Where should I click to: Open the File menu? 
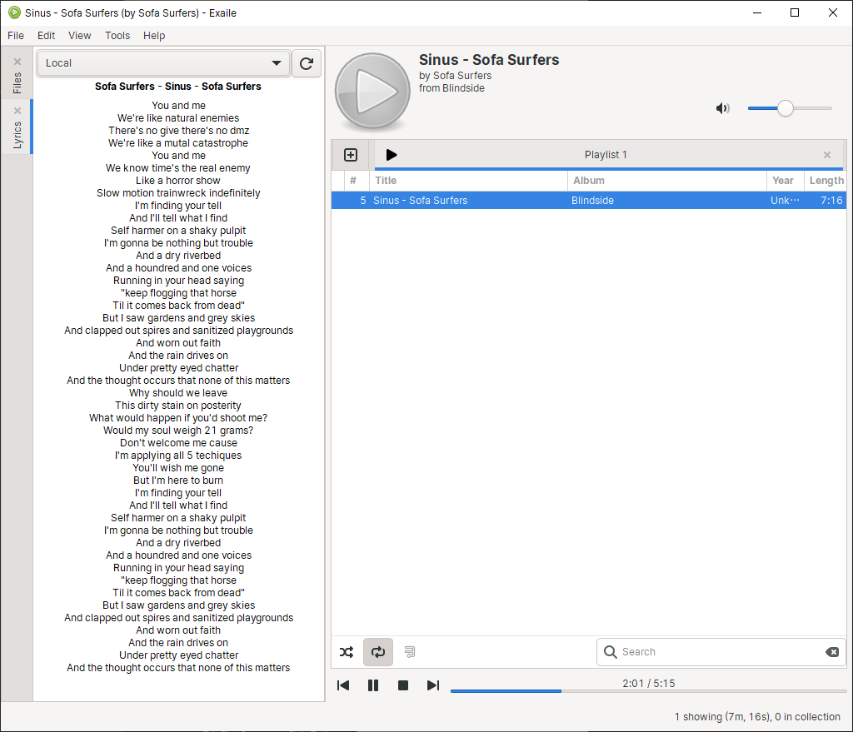point(16,35)
